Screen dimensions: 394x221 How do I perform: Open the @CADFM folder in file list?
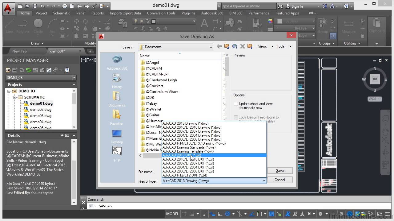tap(154, 68)
